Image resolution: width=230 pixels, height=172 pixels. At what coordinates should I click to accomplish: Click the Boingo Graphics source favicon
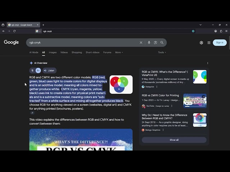click(x=143, y=130)
